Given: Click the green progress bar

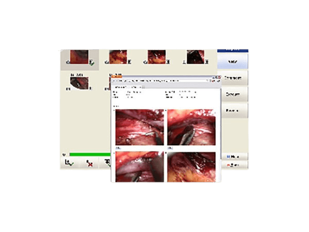Looking at the screenshot, I should 91,154.
